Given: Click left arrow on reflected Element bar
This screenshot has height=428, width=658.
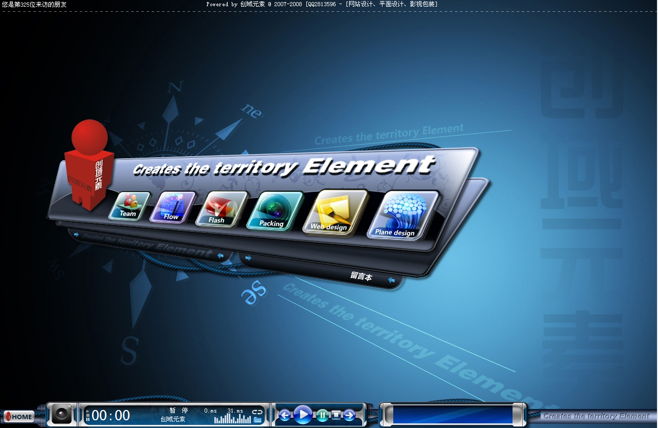Looking at the screenshot, I should 76,235.
